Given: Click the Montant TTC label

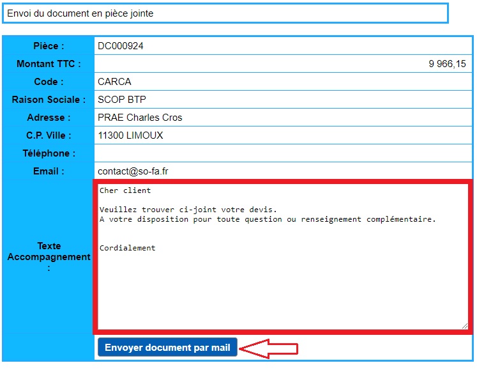Looking at the screenshot, I should point(49,64).
